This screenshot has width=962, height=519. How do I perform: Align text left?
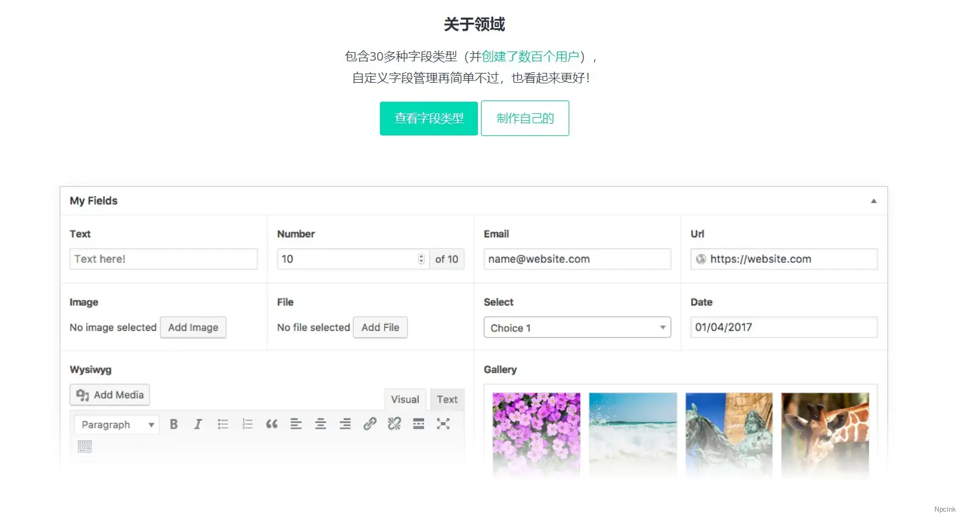[x=296, y=424]
